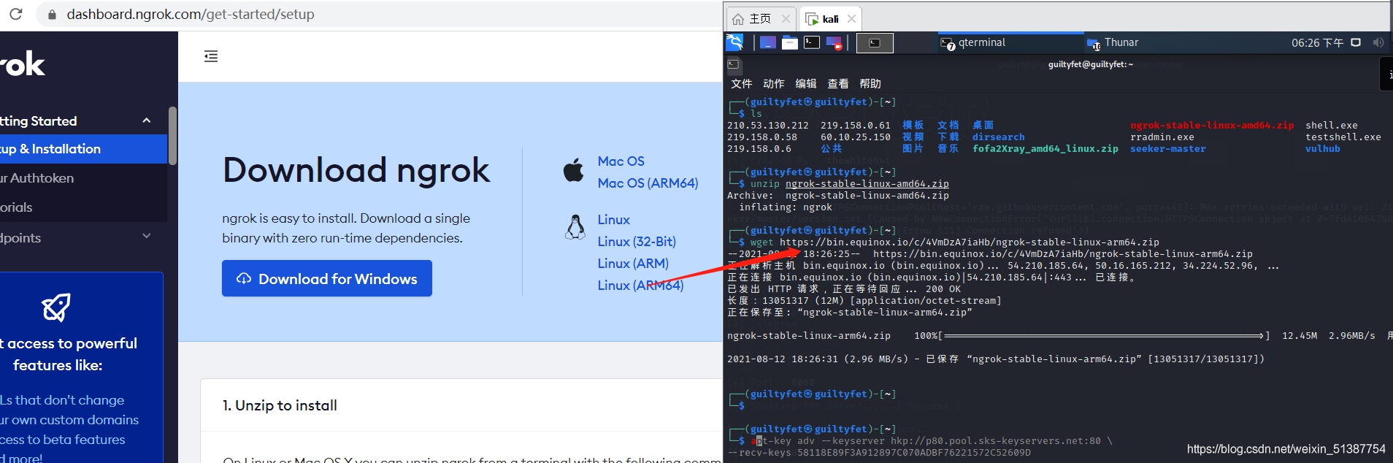Image resolution: width=1393 pixels, height=463 pixels.
Task: Click the ngrok logo in sidebar
Action: coord(23,64)
